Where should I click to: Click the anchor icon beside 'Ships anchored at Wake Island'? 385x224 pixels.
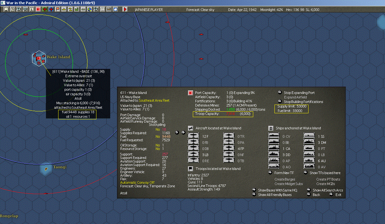pyautogui.click(x=271, y=128)
